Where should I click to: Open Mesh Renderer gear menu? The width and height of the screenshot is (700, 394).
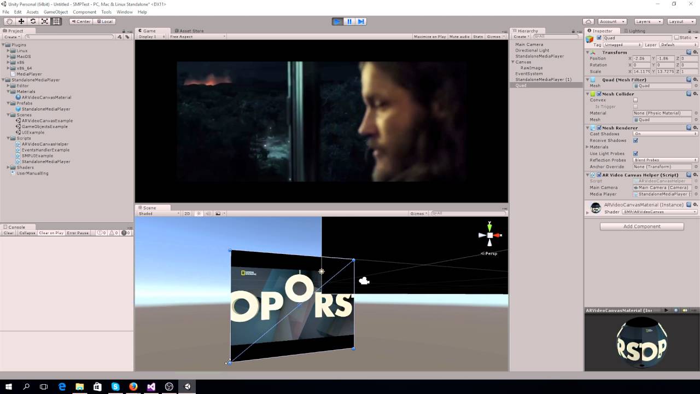pos(696,128)
